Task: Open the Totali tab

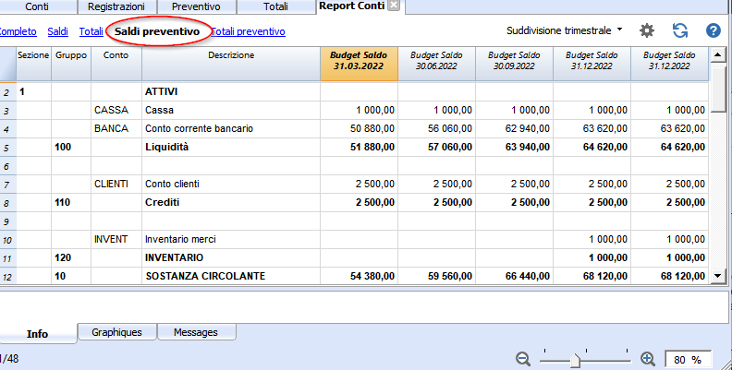Action: (275, 6)
